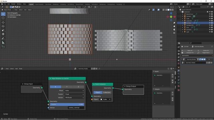214x120 pixels.
Task: Select solid viewport shading mode
Action: (168, 10)
